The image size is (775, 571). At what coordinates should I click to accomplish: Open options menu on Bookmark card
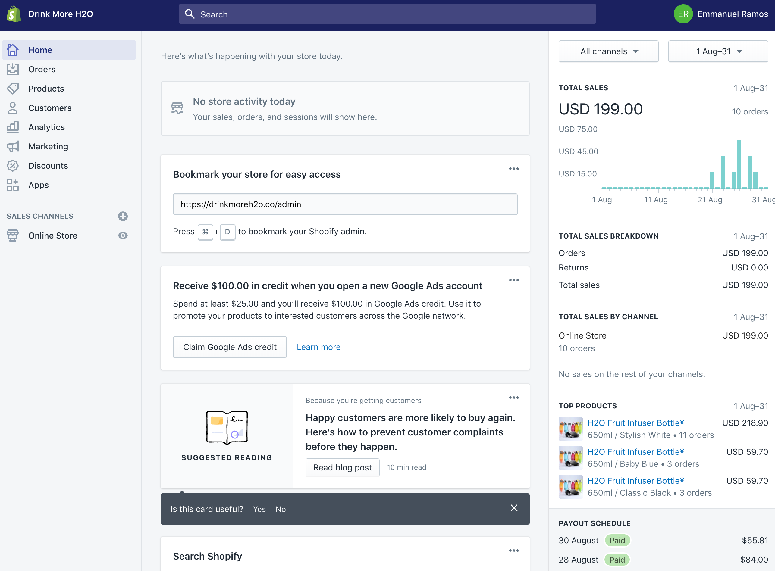513,169
